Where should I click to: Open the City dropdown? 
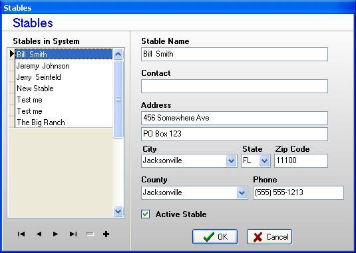click(x=231, y=161)
